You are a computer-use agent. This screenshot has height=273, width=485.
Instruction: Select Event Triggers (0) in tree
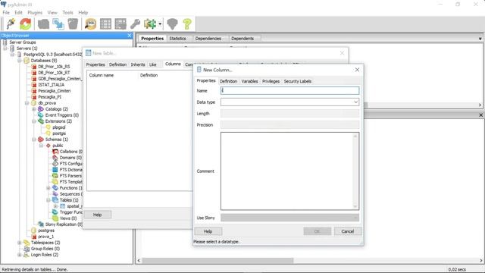pyautogui.click(x=62, y=115)
